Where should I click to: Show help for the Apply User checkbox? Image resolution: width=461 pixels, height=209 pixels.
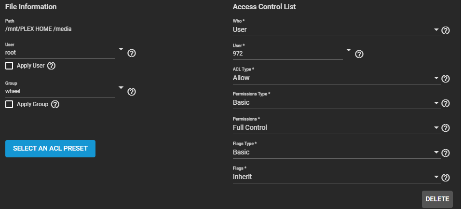[52, 66]
